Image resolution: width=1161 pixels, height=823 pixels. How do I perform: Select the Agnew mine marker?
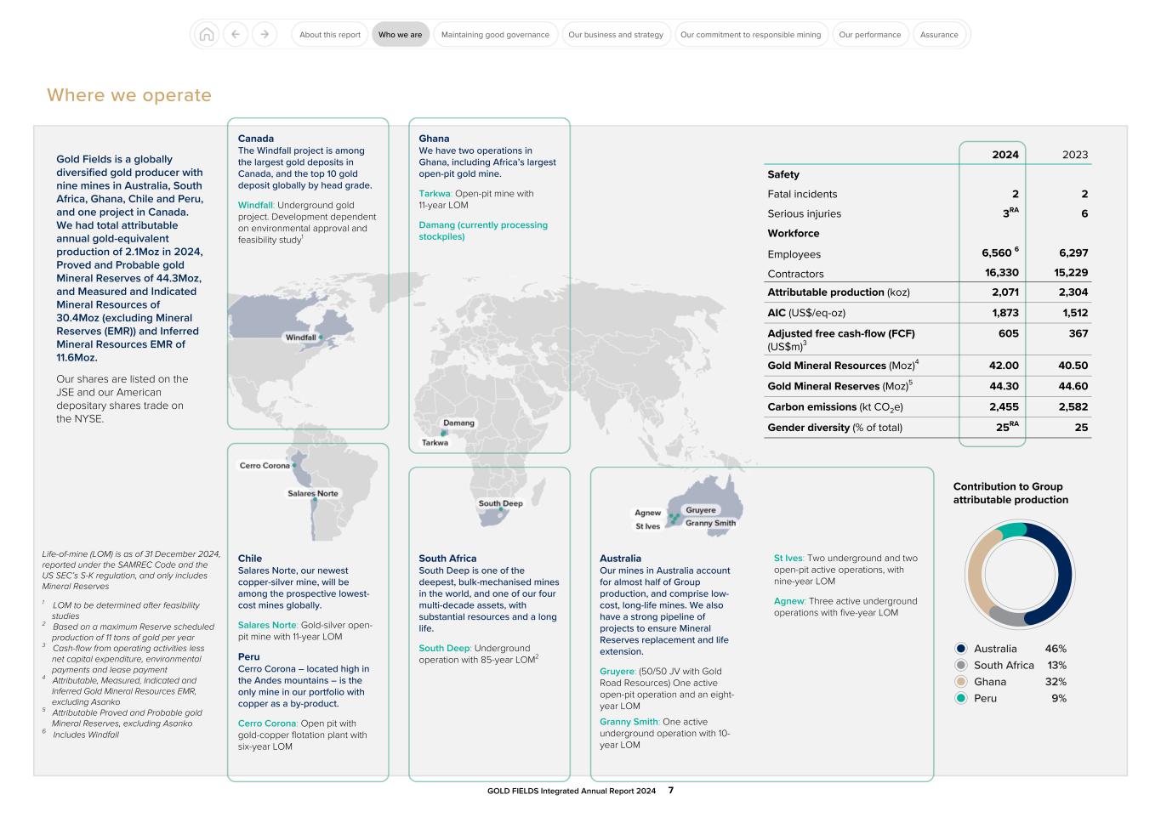click(670, 515)
